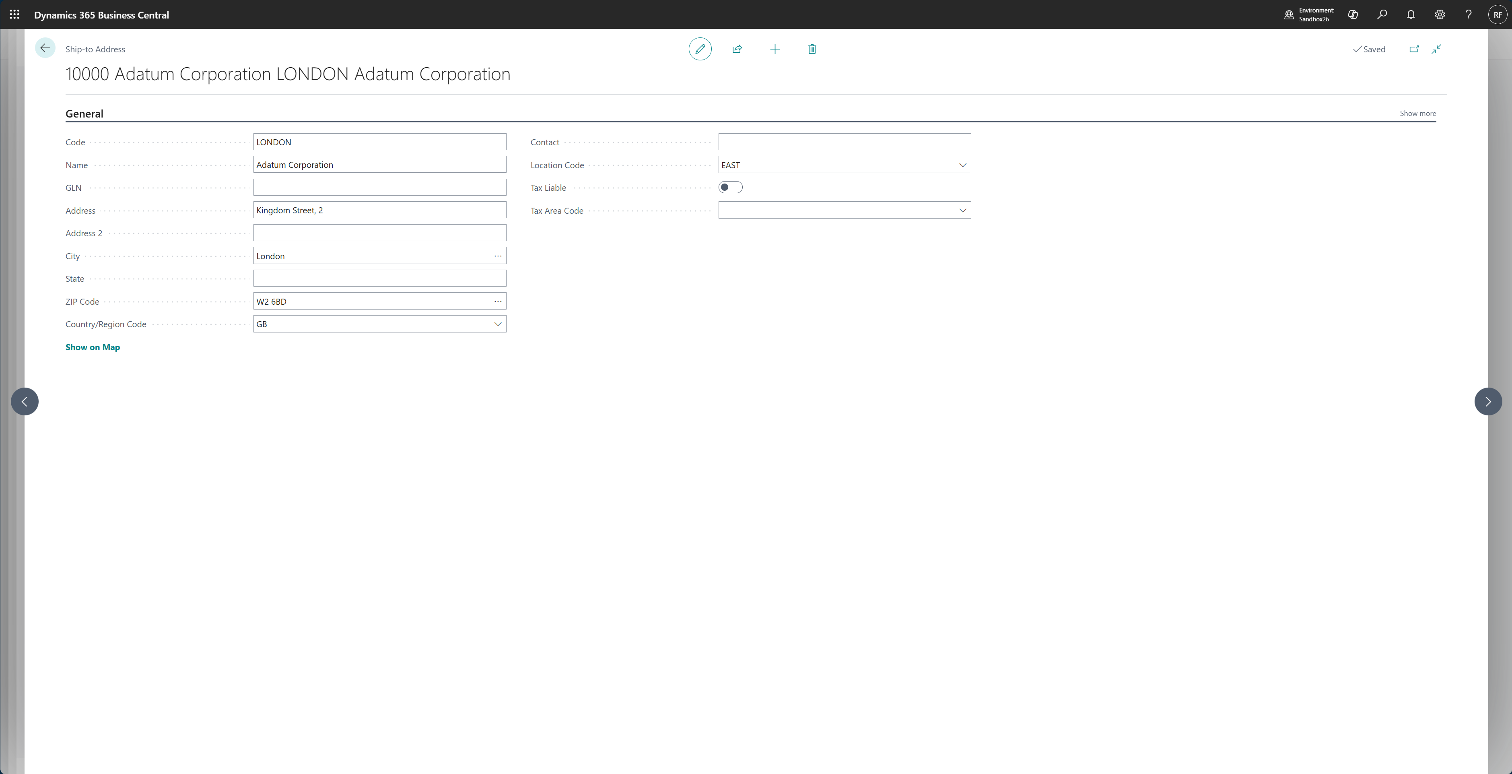Expand the Tax Area Code dropdown

(963, 210)
